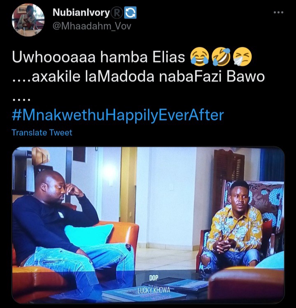The width and height of the screenshot is (296, 308).
Task: Click Translate Tweet
Action: [x=42, y=132]
